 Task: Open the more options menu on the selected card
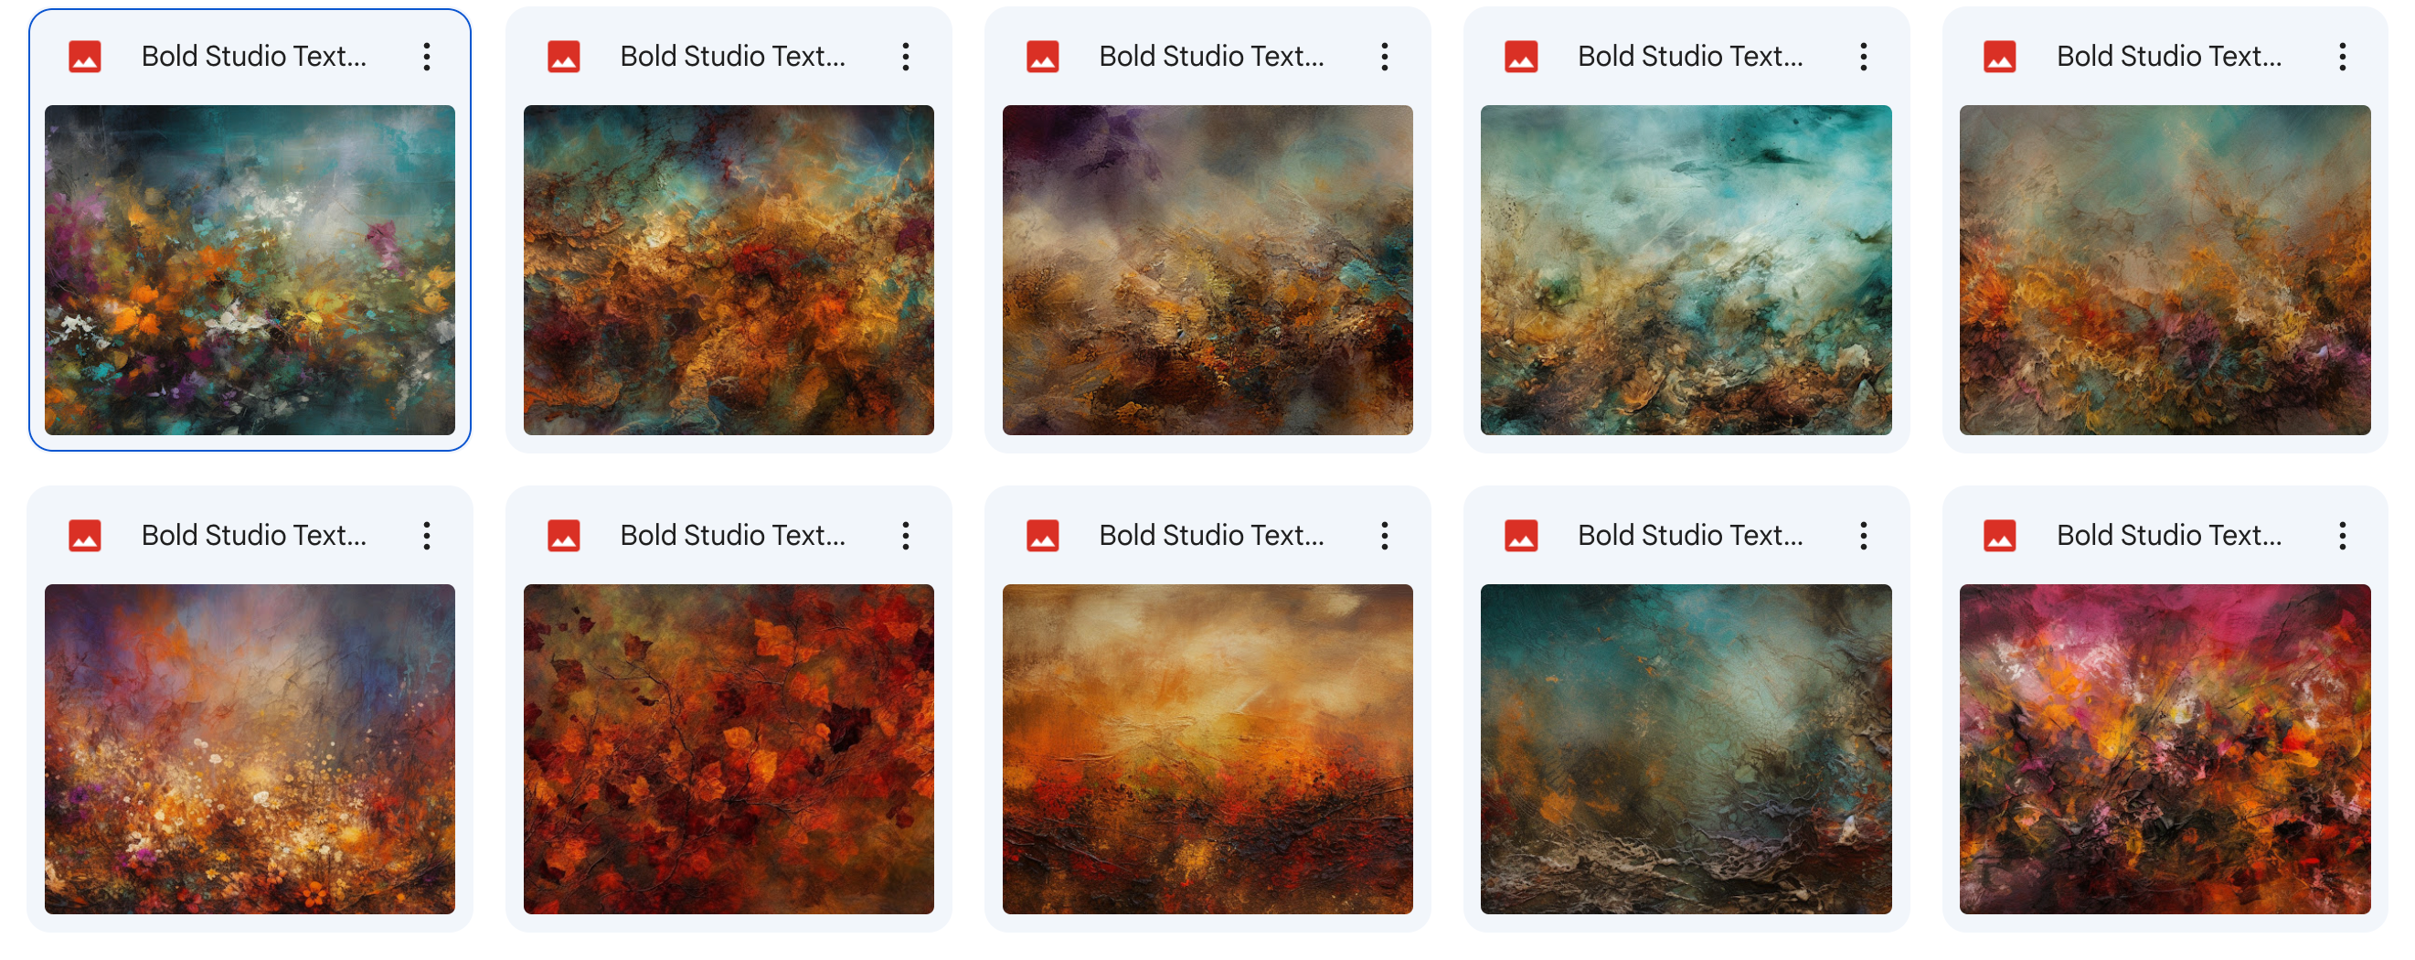tap(427, 57)
